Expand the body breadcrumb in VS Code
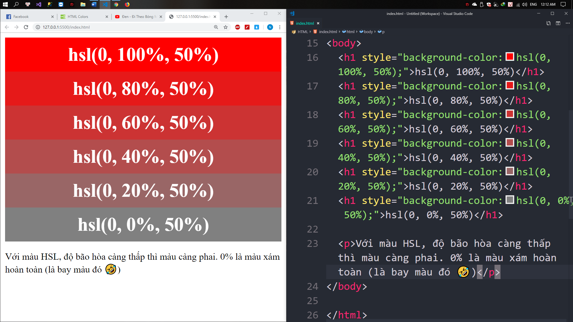Viewport: 573px width, 322px height. [x=368, y=32]
